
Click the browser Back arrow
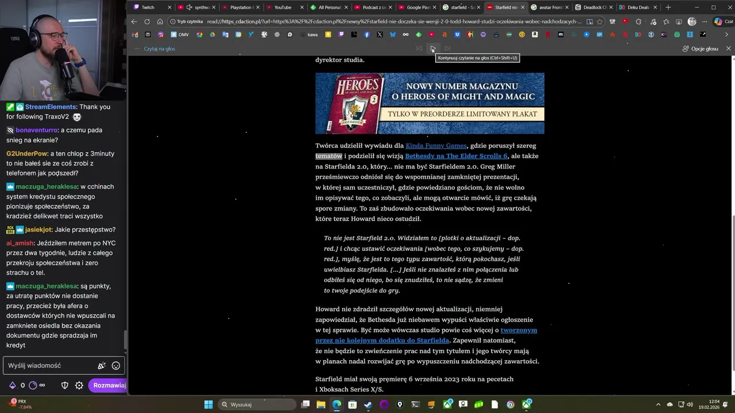pos(134,21)
